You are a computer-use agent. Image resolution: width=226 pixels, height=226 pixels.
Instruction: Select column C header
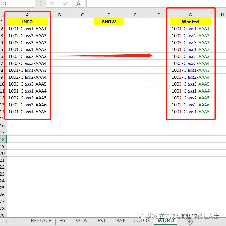click(83, 15)
